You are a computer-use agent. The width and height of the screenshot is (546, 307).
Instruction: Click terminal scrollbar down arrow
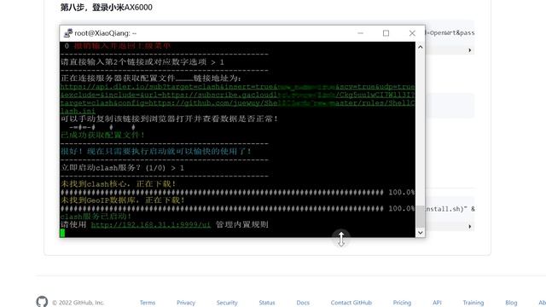421,233
